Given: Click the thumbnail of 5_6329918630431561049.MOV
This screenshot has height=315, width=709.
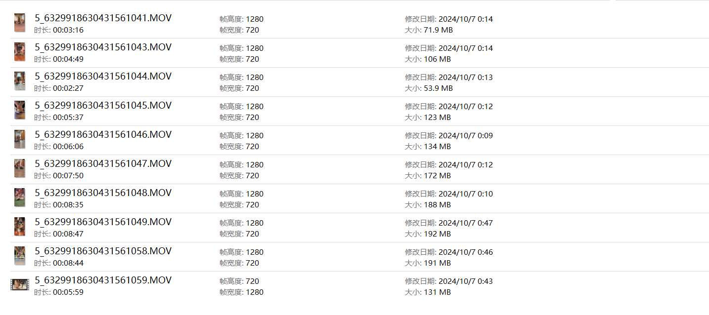Looking at the screenshot, I should click(x=20, y=227).
